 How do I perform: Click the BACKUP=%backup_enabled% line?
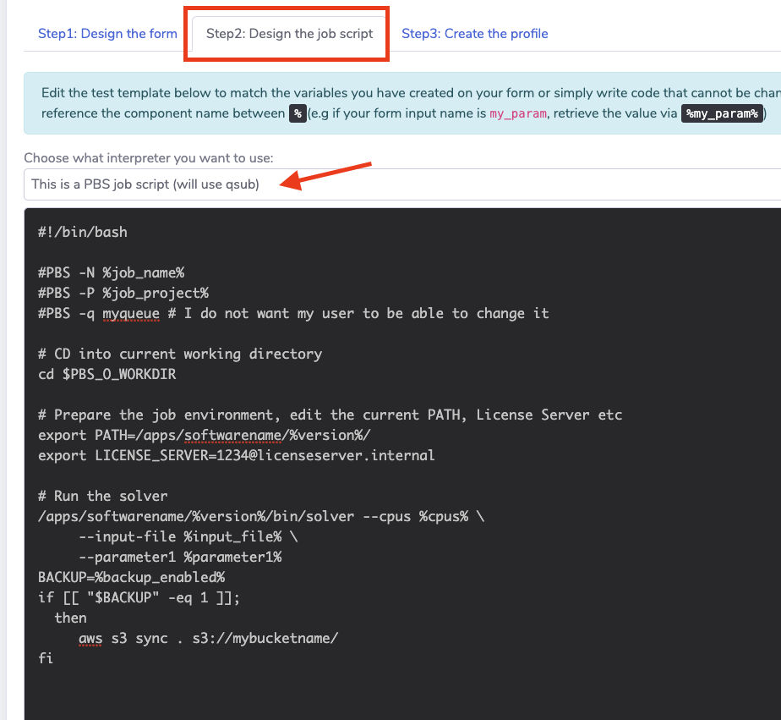tap(131, 577)
